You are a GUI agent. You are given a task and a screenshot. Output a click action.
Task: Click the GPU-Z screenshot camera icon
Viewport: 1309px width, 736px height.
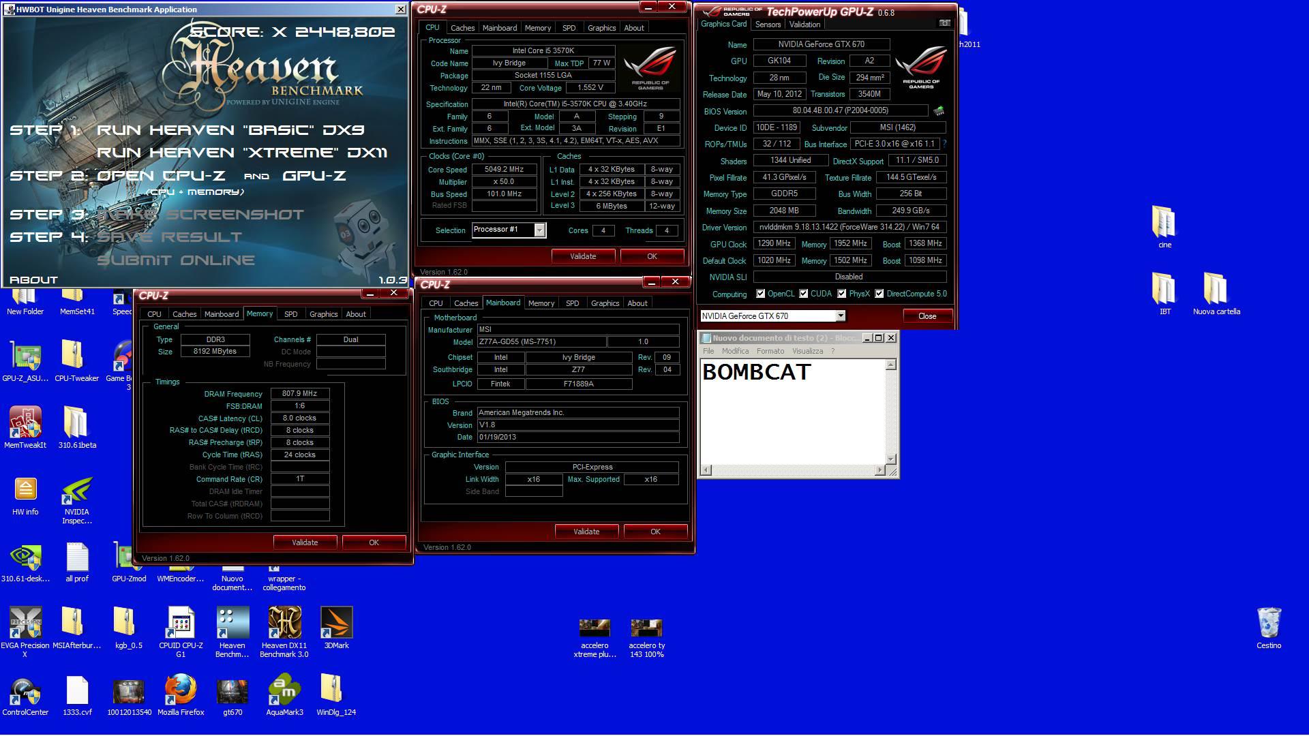944,23
